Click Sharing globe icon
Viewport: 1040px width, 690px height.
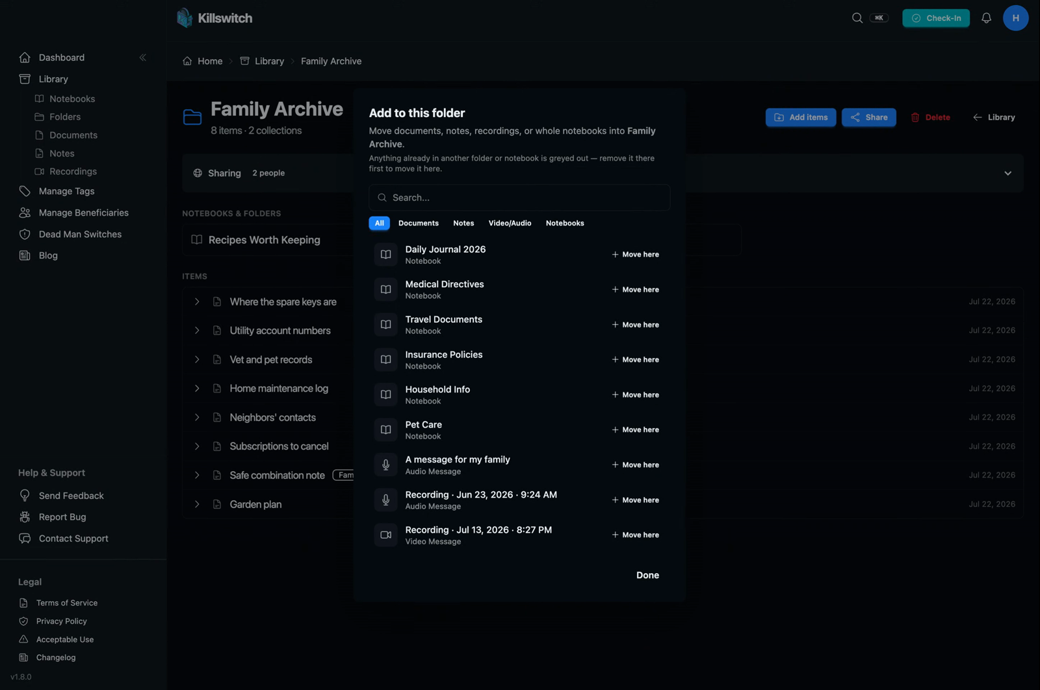coord(198,173)
